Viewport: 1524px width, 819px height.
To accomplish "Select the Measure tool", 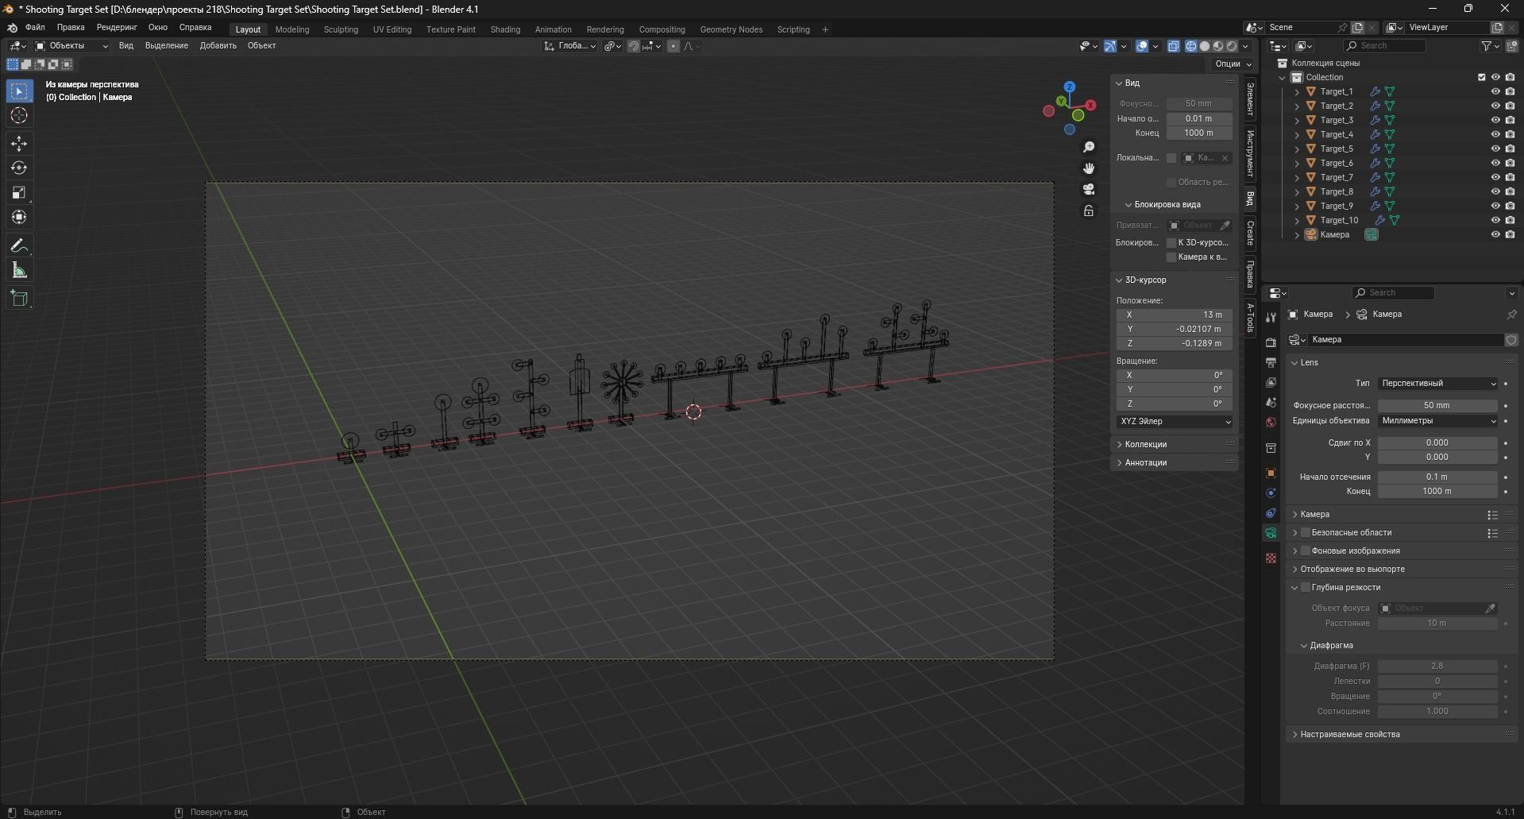I will coord(19,271).
